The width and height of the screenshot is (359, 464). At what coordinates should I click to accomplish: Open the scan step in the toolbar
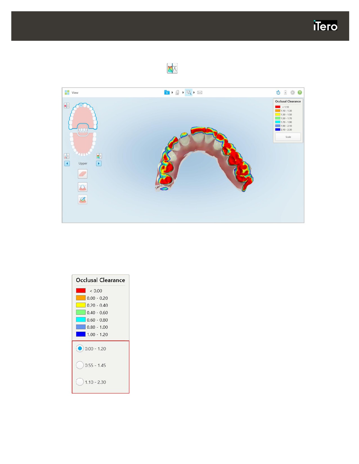(177, 93)
